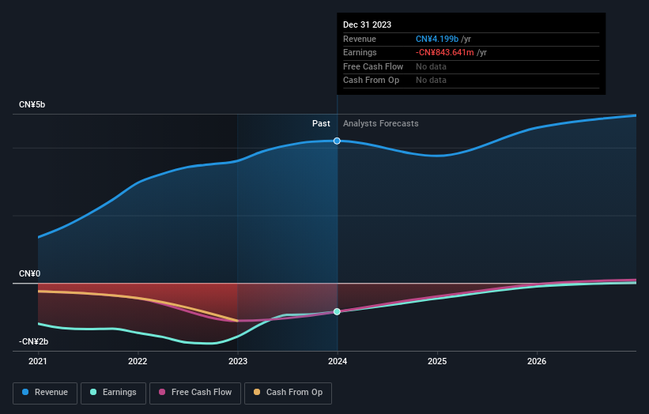Viewport: 649px width, 414px height.
Task: Toggle the Revenue legend button
Action: [x=45, y=393]
